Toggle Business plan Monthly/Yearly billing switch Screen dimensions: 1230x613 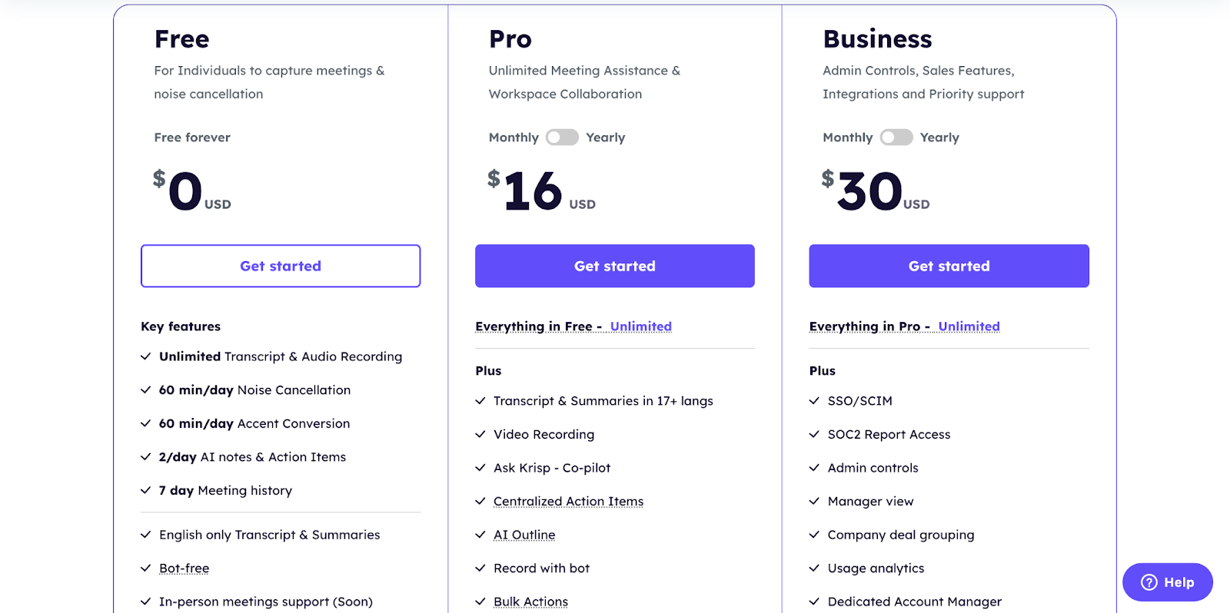[896, 138]
